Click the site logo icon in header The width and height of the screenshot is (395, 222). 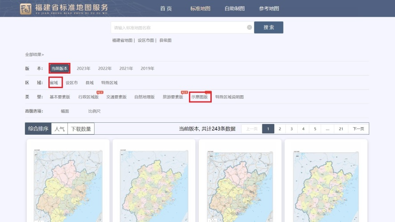(x=26, y=9)
